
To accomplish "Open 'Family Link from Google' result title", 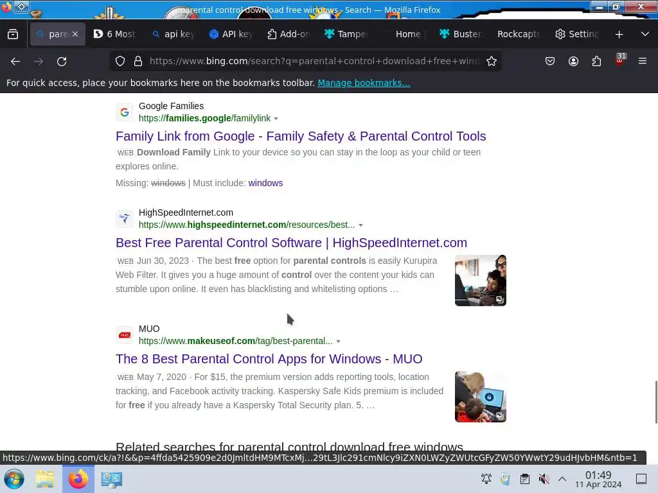I will click(x=301, y=136).
